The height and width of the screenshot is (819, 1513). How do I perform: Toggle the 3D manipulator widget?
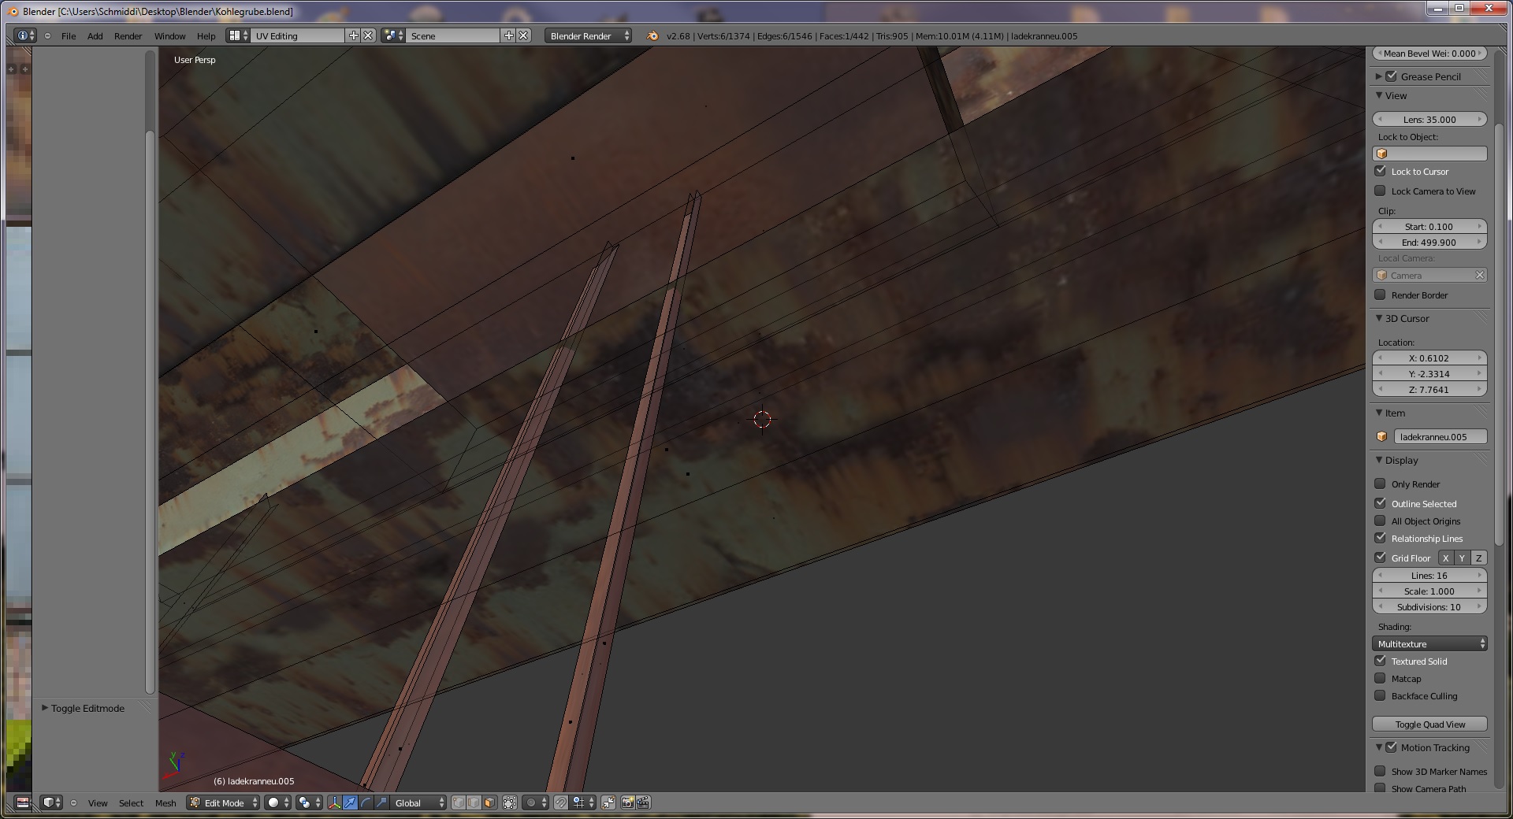[334, 802]
